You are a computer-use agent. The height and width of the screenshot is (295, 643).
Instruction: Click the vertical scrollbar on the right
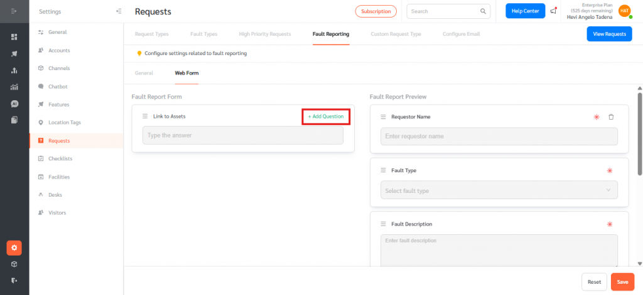[639, 132]
